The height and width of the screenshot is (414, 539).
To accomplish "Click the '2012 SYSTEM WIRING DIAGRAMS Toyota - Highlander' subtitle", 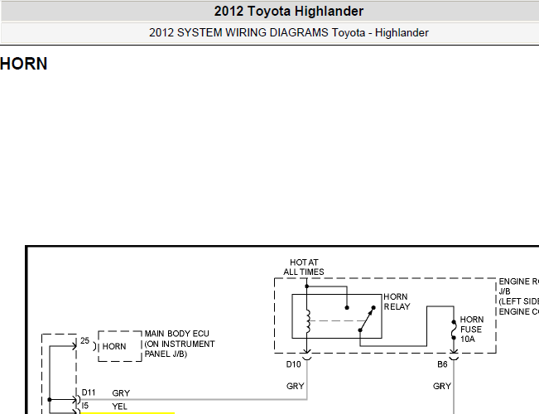I will [x=289, y=32].
